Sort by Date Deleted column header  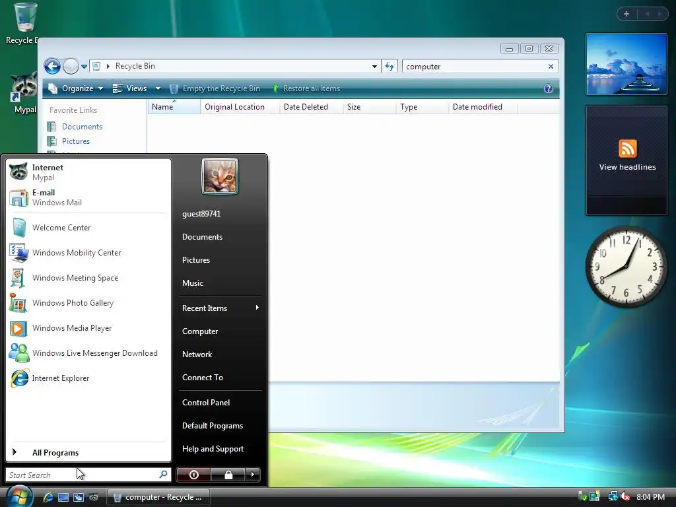[x=311, y=106]
